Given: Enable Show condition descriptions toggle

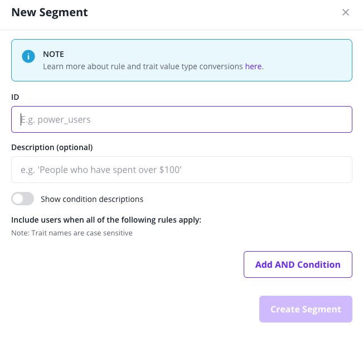Looking at the screenshot, I should coord(23,199).
